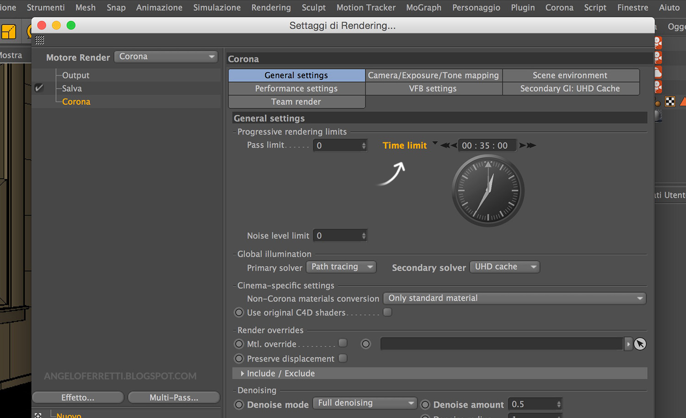The width and height of the screenshot is (686, 418).
Task: Click the material sphere thumbnail in Objects panel
Action: (x=658, y=116)
